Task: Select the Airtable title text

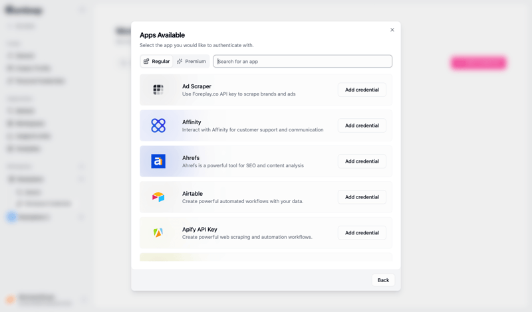Action: [192, 193]
